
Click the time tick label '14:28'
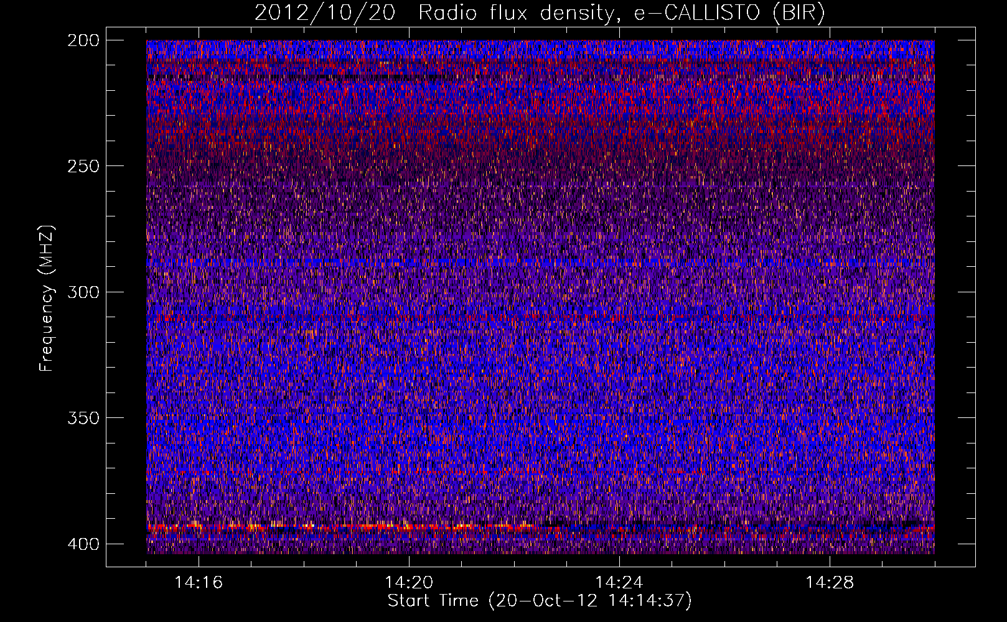[x=830, y=583]
